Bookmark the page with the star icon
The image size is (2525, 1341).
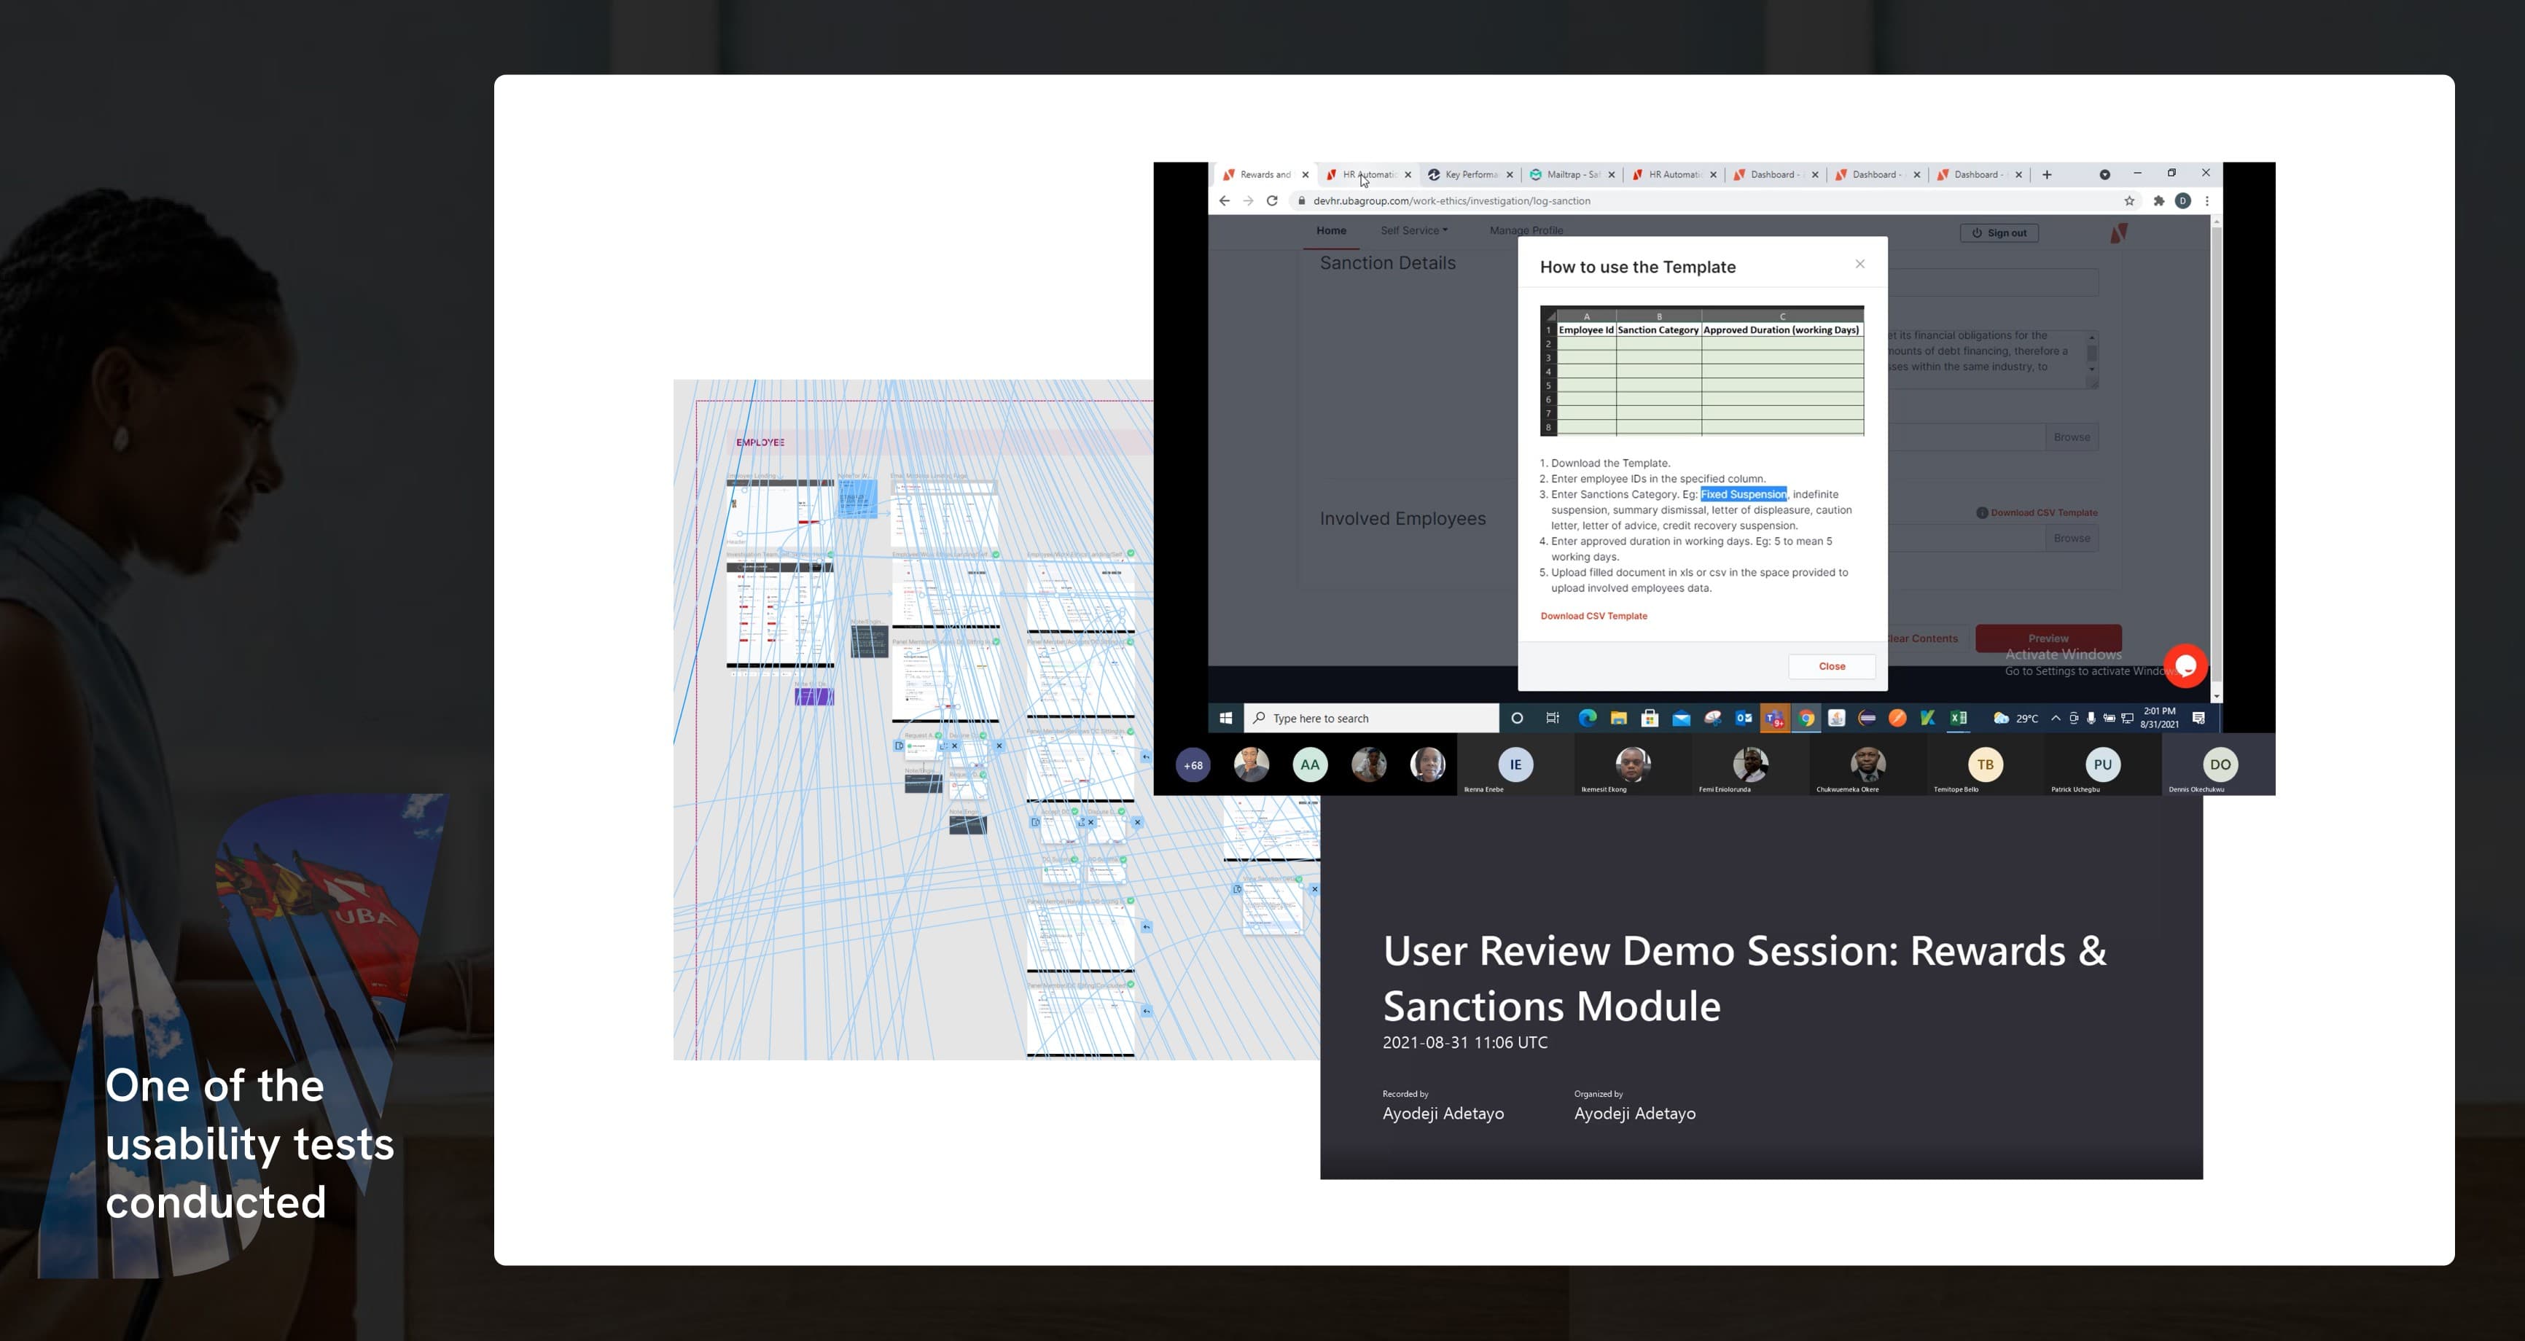[2129, 201]
